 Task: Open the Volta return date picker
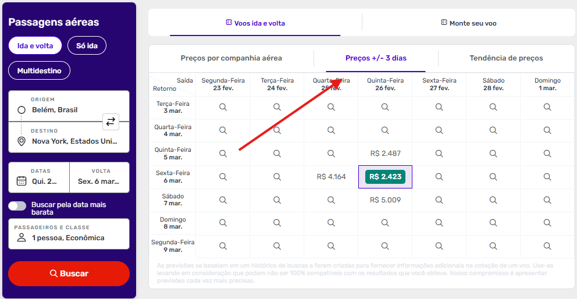99,177
